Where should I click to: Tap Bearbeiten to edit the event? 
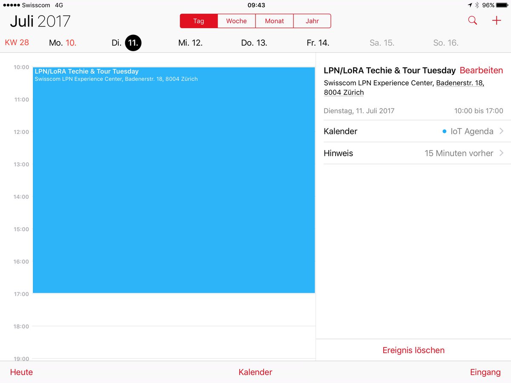(481, 71)
